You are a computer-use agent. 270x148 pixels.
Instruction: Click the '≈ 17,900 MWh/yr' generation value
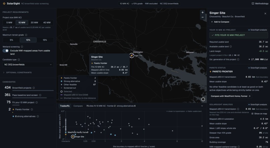pyautogui.click(x=258, y=59)
